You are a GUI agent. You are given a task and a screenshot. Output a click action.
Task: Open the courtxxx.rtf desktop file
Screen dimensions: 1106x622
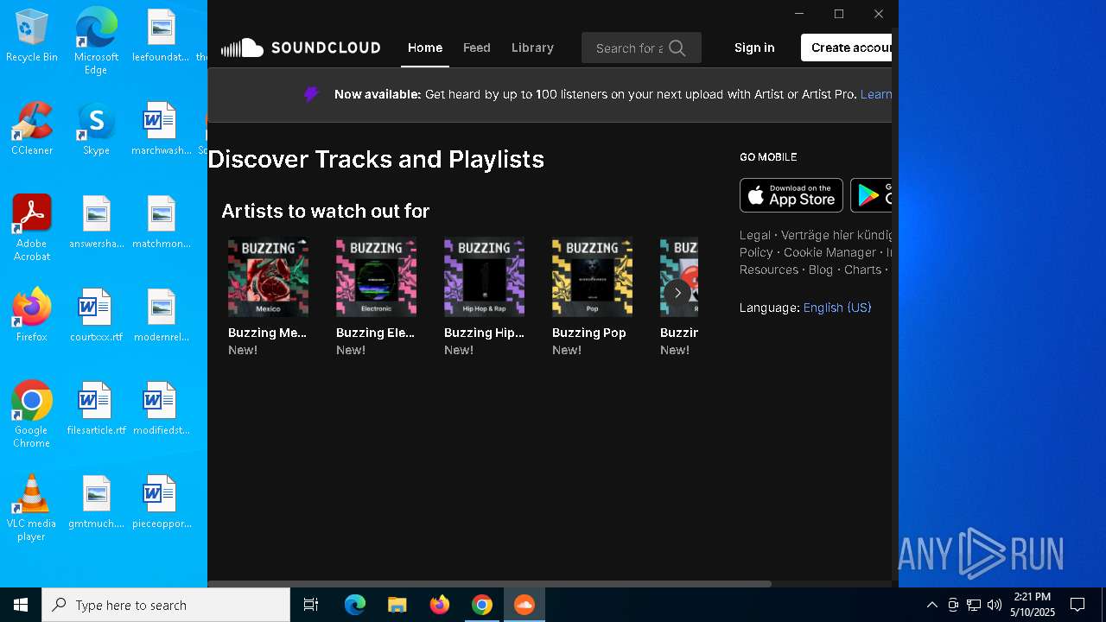click(x=96, y=315)
